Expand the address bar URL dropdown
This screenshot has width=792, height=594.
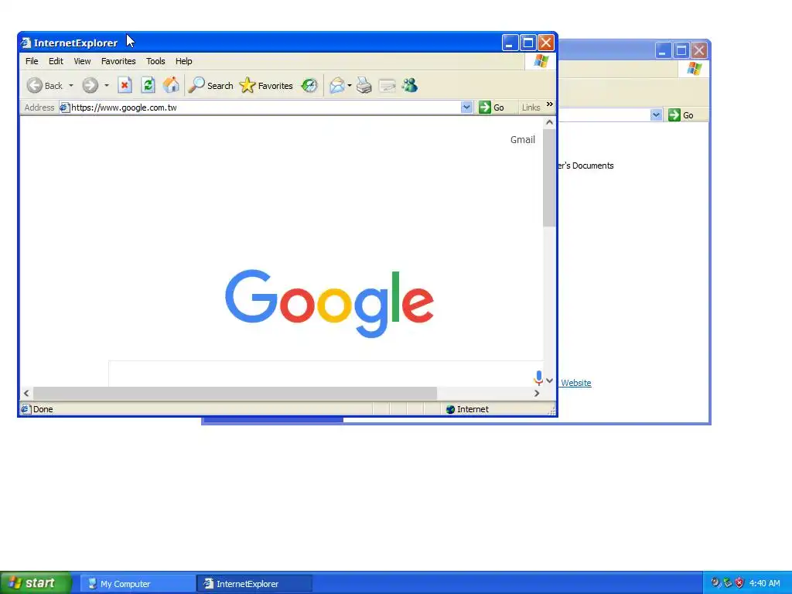(x=466, y=107)
